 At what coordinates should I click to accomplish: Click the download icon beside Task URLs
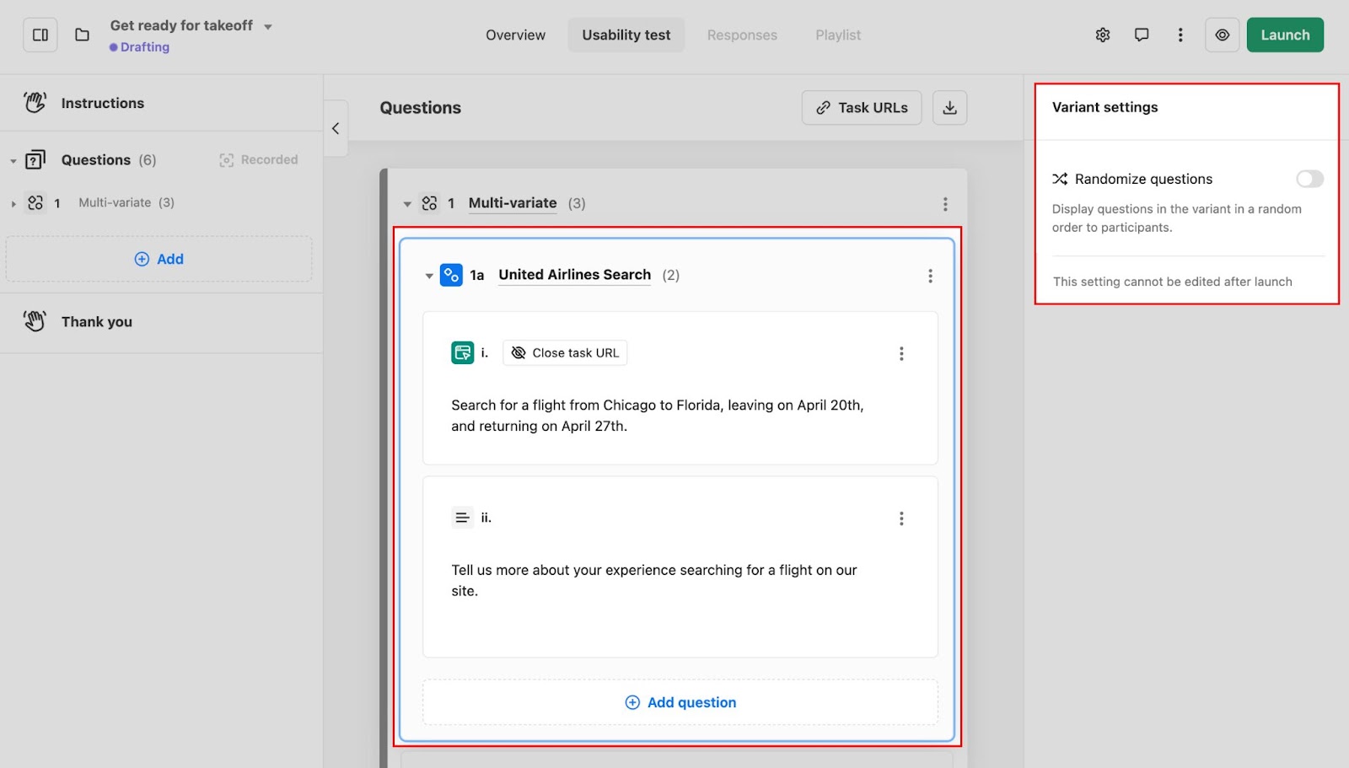point(949,108)
